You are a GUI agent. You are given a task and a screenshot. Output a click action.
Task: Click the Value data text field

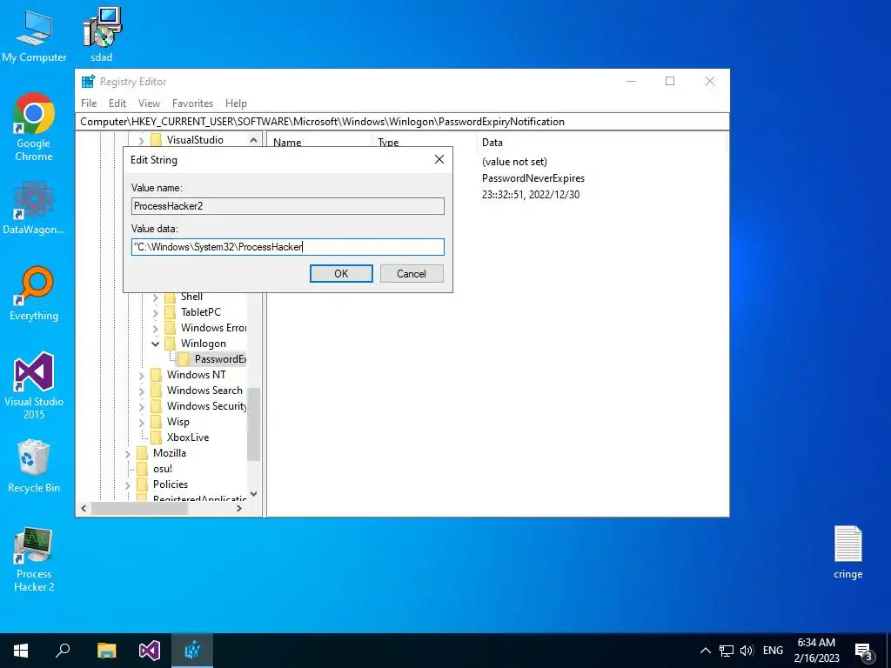(x=287, y=247)
